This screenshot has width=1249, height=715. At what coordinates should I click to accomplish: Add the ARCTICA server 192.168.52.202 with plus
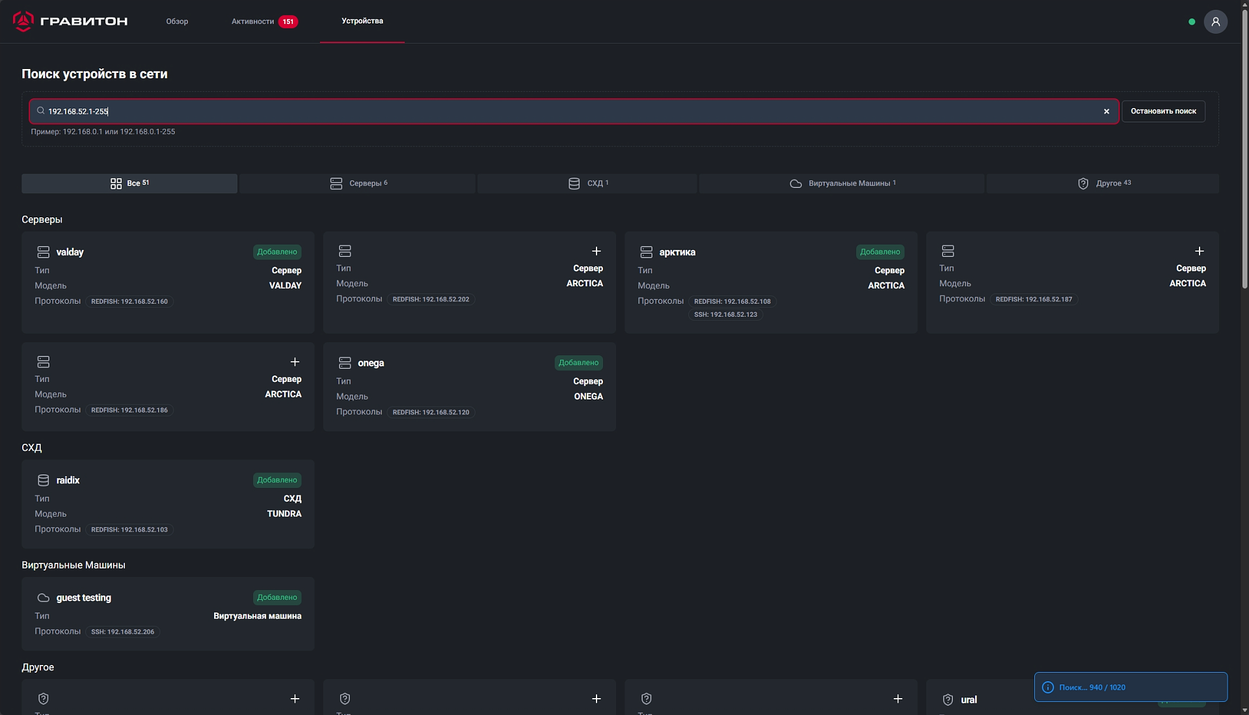[596, 251]
